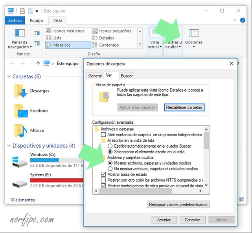Select the System (E:) drive icon
This screenshot has height=233, width=252.
pos(20,184)
